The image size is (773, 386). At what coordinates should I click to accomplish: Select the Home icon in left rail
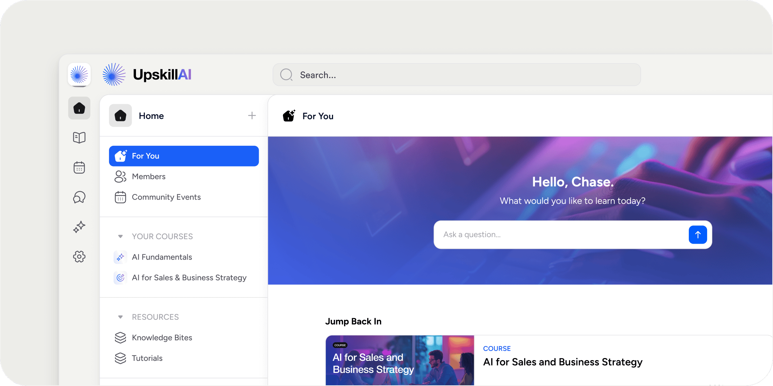(x=79, y=108)
